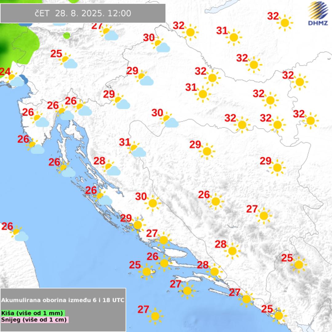The image size is (332, 332).
Task: Select the pink Snijeg legend swatch
Action: (34, 319)
